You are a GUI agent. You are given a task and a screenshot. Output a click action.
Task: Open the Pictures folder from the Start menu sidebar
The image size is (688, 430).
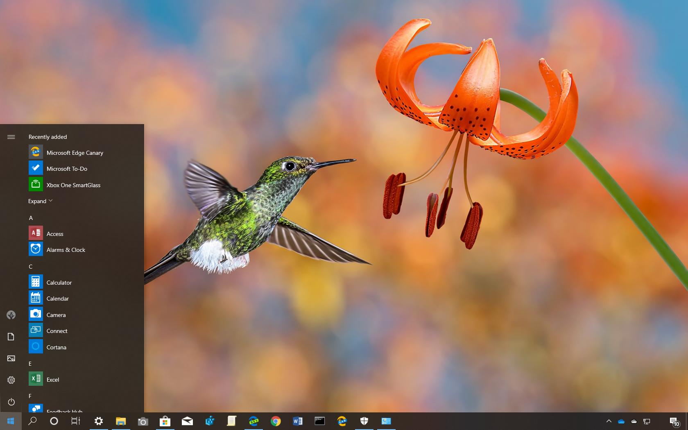click(11, 358)
